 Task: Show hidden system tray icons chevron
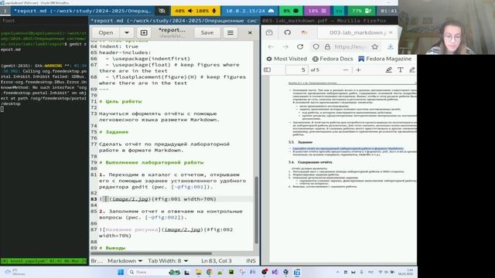coord(337,272)
